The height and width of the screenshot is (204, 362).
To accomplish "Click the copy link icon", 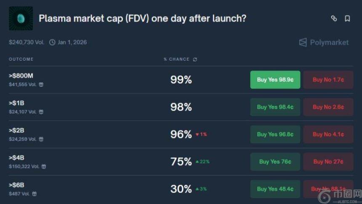I will pyautogui.click(x=334, y=19).
